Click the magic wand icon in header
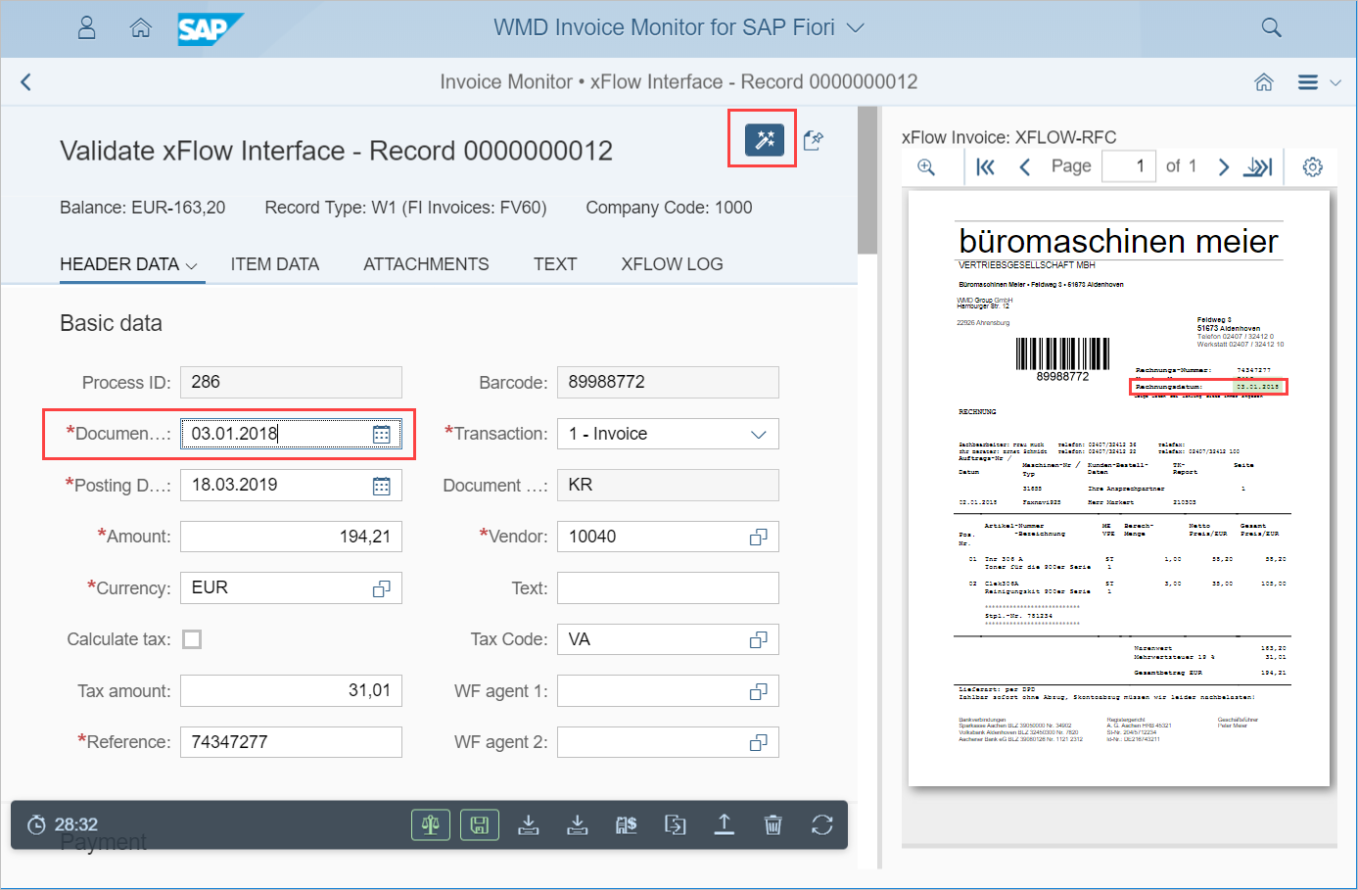 click(x=764, y=140)
